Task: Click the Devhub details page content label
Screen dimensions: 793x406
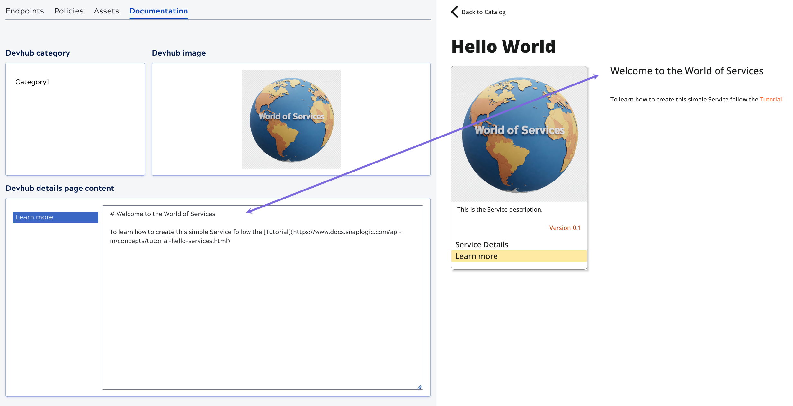Action: click(x=60, y=188)
